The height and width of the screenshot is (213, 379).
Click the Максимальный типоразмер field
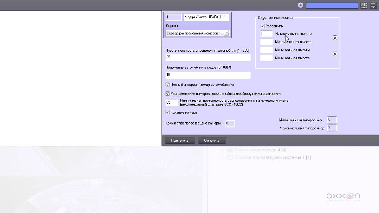[x=332, y=128]
